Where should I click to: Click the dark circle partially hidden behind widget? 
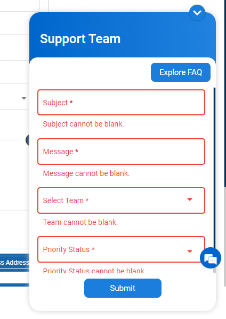click(x=28, y=140)
